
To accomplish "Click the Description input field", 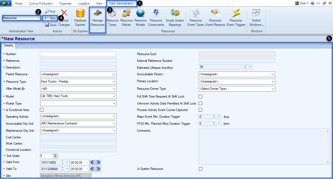I will [78, 67].
